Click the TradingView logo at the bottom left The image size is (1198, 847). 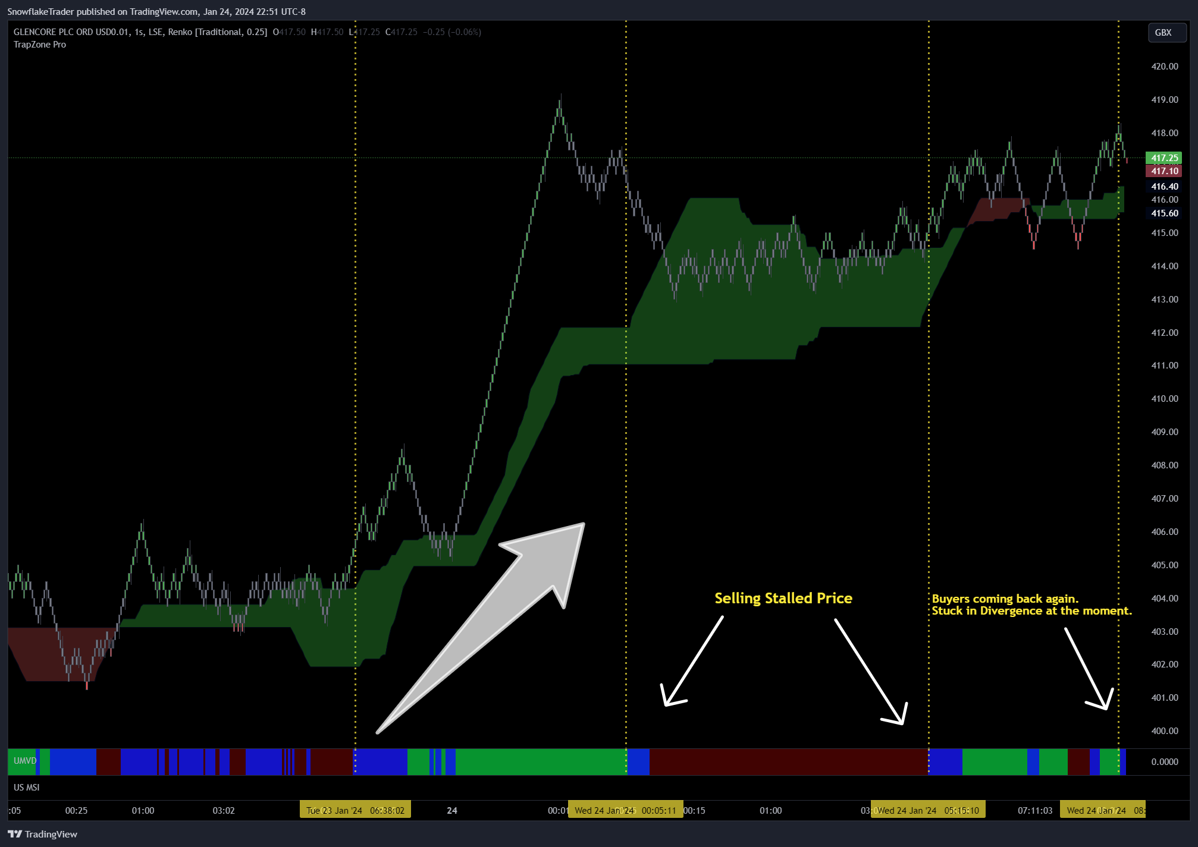coord(42,834)
